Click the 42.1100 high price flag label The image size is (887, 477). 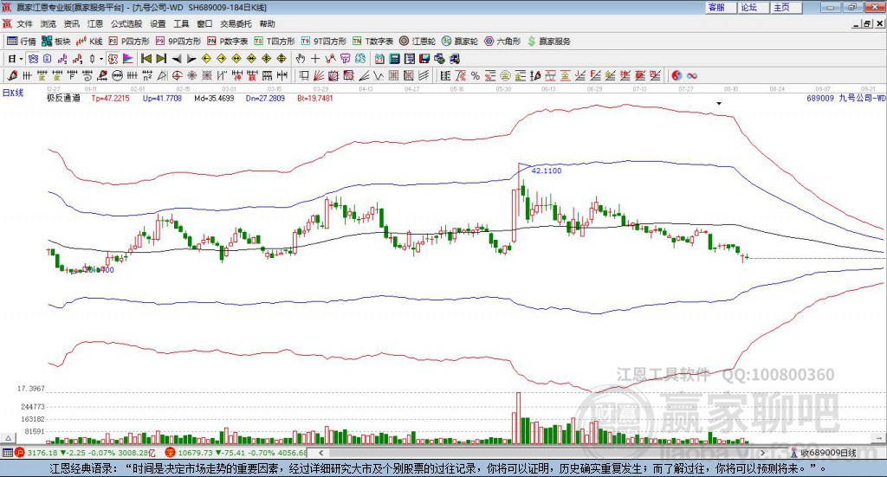547,171
